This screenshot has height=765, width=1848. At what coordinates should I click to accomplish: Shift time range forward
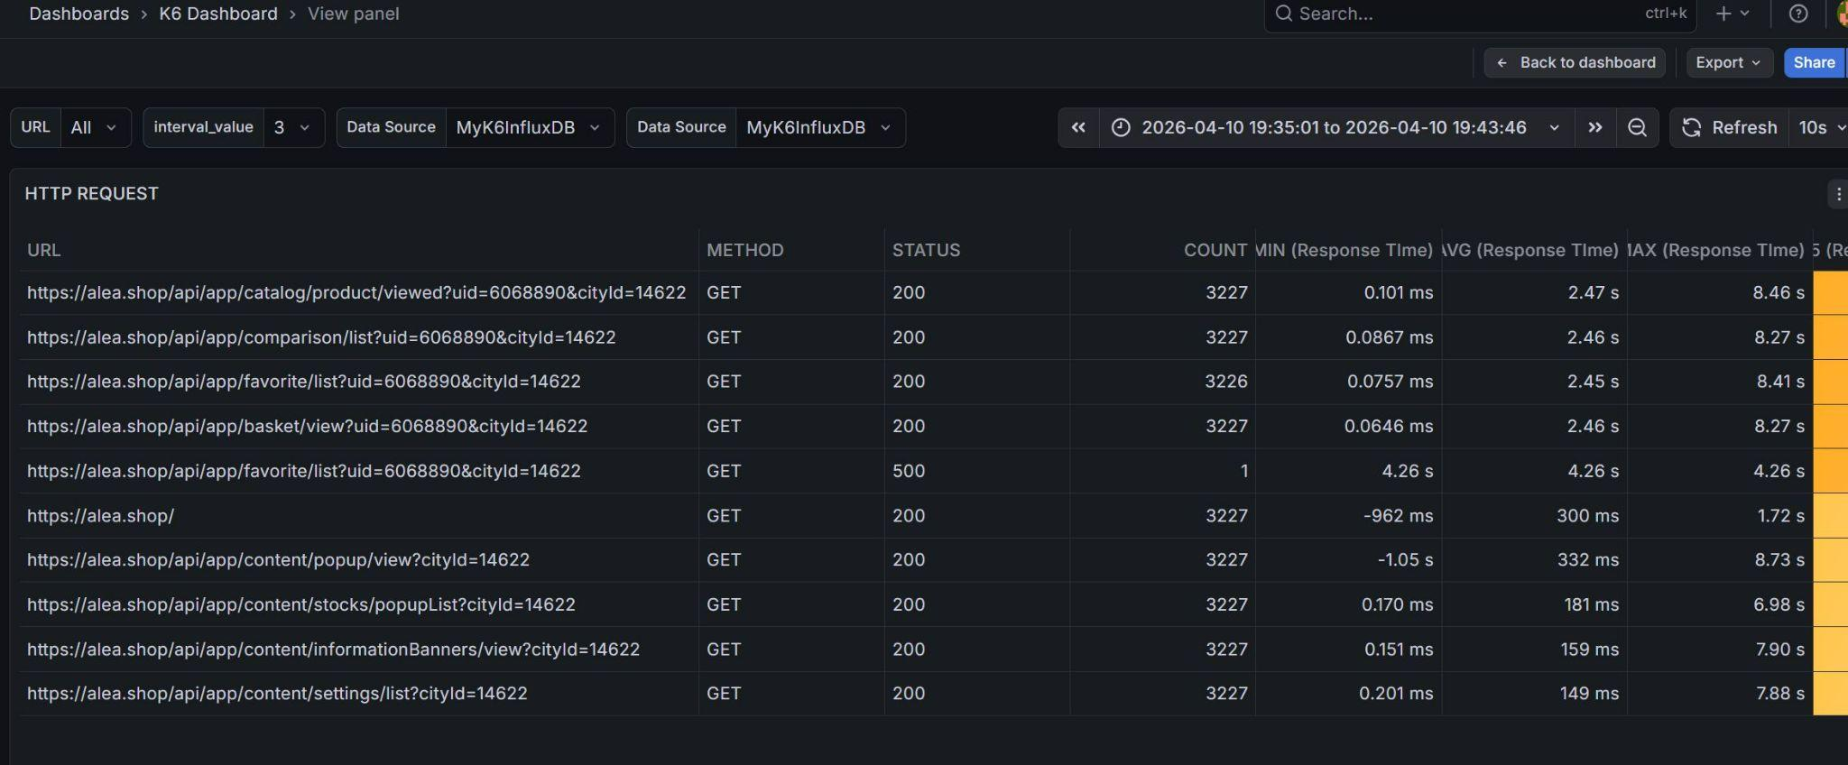point(1595,127)
